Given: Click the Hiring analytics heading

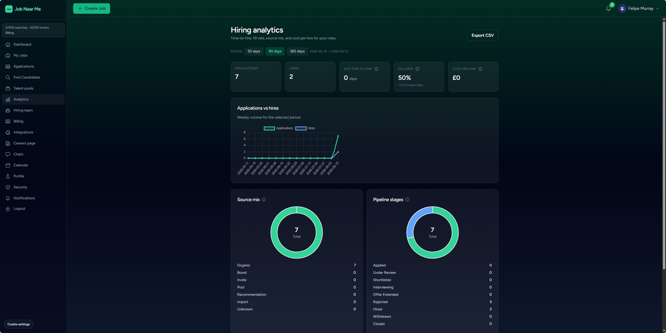Looking at the screenshot, I should tap(257, 30).
